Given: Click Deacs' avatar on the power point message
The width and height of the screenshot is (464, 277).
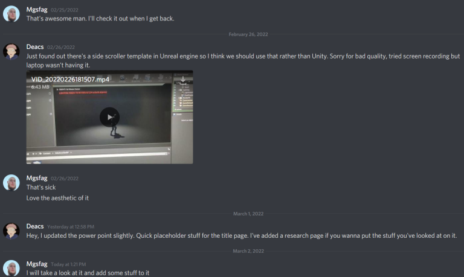Looking at the screenshot, I should [11, 231].
